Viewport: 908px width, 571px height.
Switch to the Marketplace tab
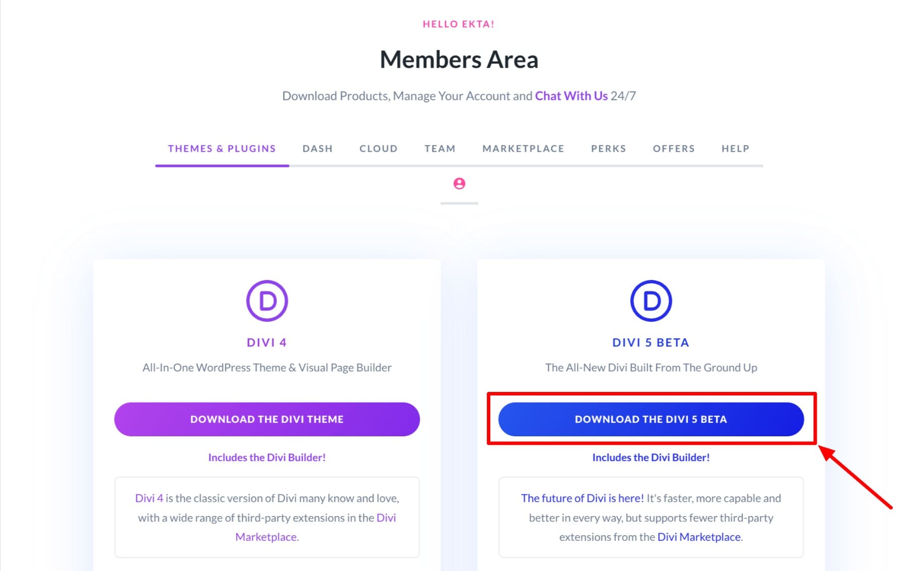coord(523,148)
